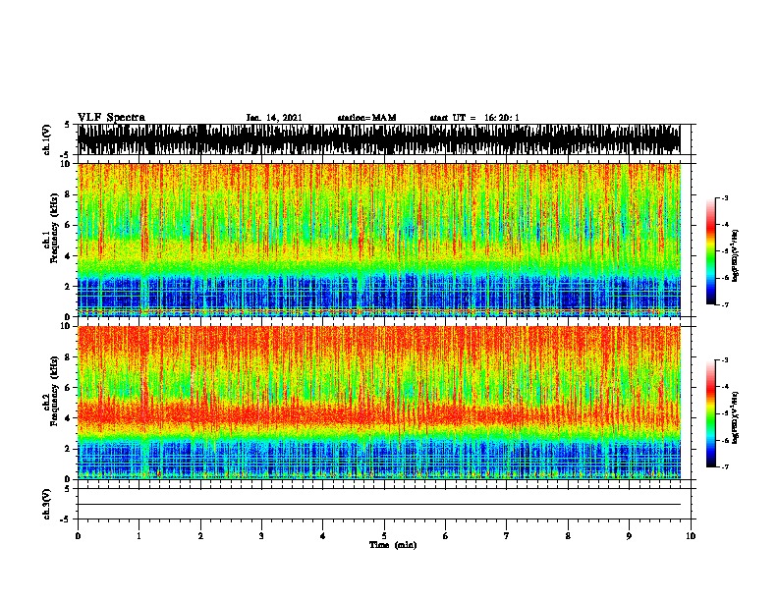Click the "VLF Spectra" title text

tap(111, 118)
